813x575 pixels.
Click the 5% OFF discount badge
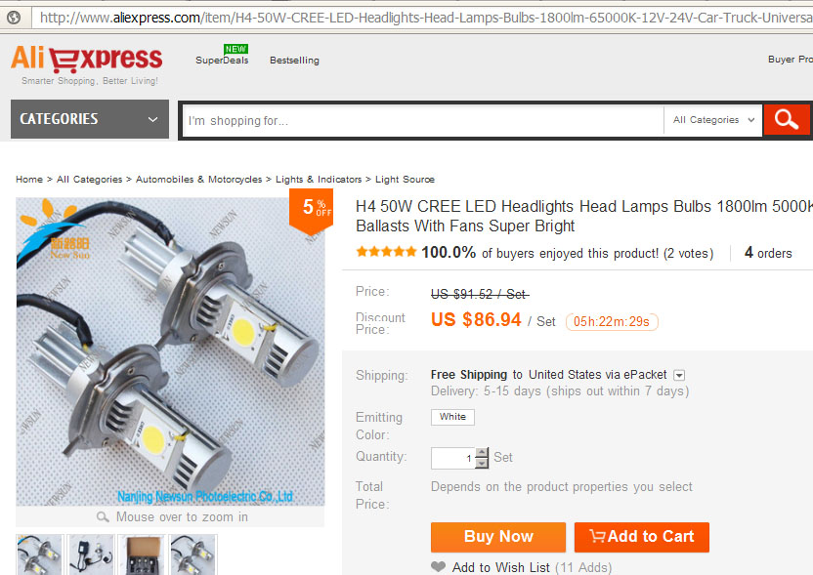[x=311, y=210]
